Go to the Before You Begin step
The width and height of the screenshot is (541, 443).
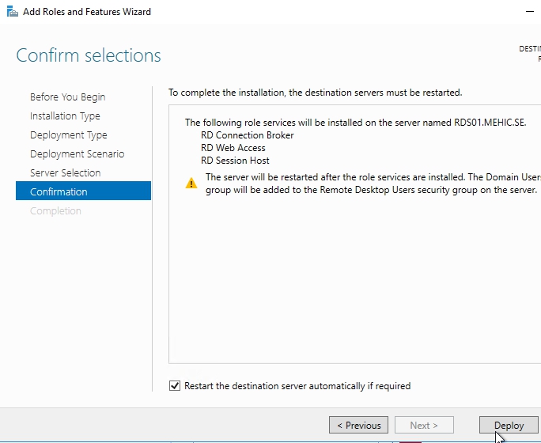point(67,97)
